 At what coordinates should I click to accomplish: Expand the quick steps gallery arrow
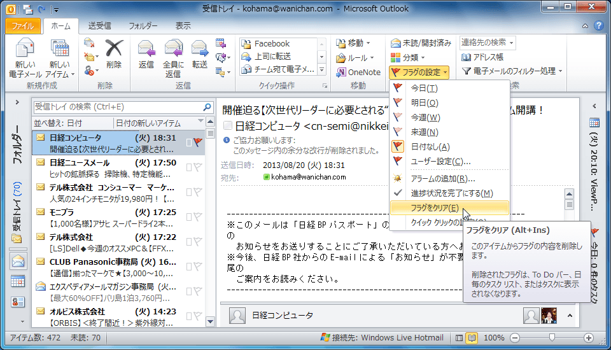(322, 70)
